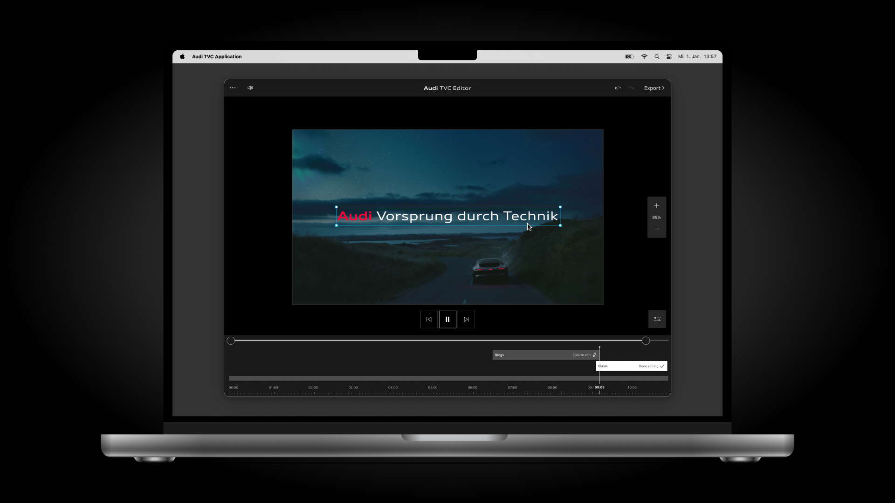Open the three-dots more options menu

[233, 88]
